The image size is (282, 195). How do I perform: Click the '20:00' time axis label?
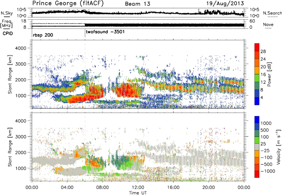click(209, 188)
